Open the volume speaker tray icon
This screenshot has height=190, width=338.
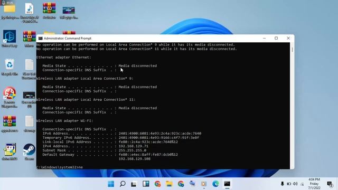(295, 184)
